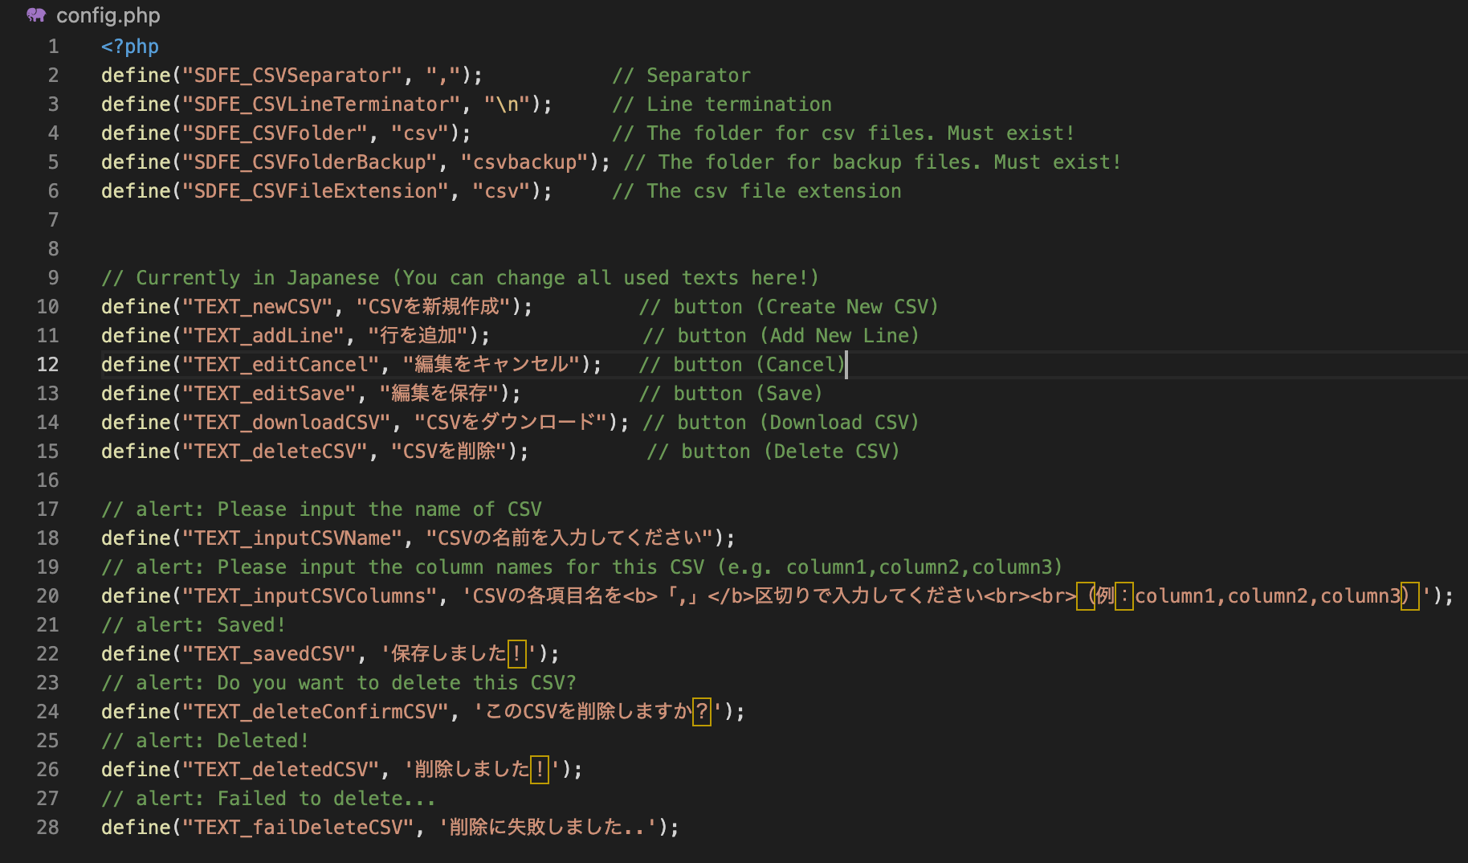Screen dimensions: 1468x863
Task: Click the "SDFE_CSVFolder" constant name
Action: click(275, 133)
